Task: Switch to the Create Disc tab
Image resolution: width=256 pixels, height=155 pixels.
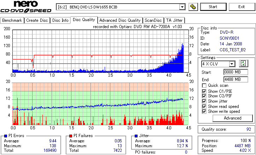Action: pos(37,20)
